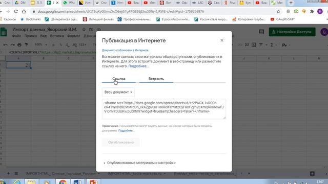The image size is (328, 184).
Task: Open the Профессиональны... bookmark
Action: point(134,19)
